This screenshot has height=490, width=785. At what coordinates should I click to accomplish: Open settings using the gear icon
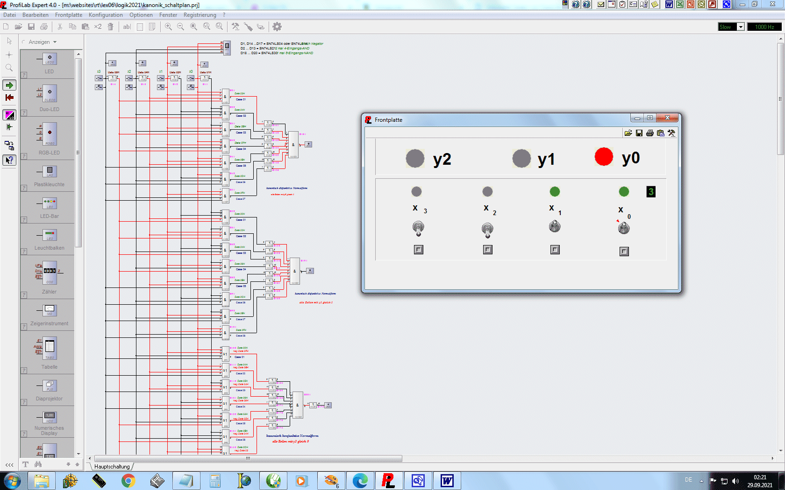(x=277, y=27)
